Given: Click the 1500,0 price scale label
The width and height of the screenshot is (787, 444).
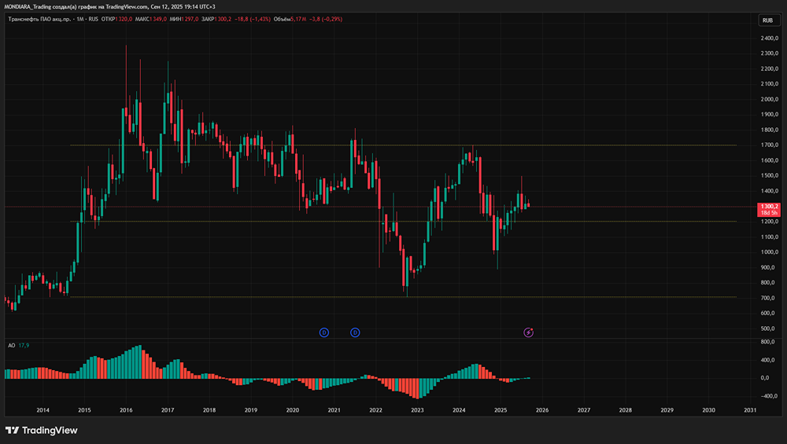Looking at the screenshot, I should pyautogui.click(x=770, y=176).
